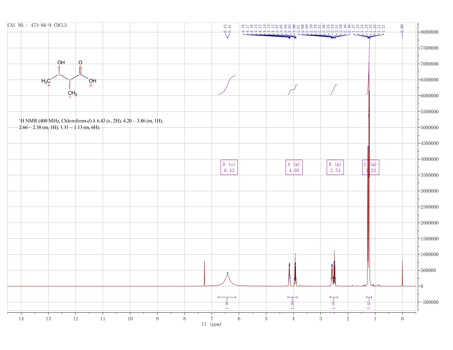
Task: Click the 'f1 (ppm)' axis label
Action: pos(211,324)
